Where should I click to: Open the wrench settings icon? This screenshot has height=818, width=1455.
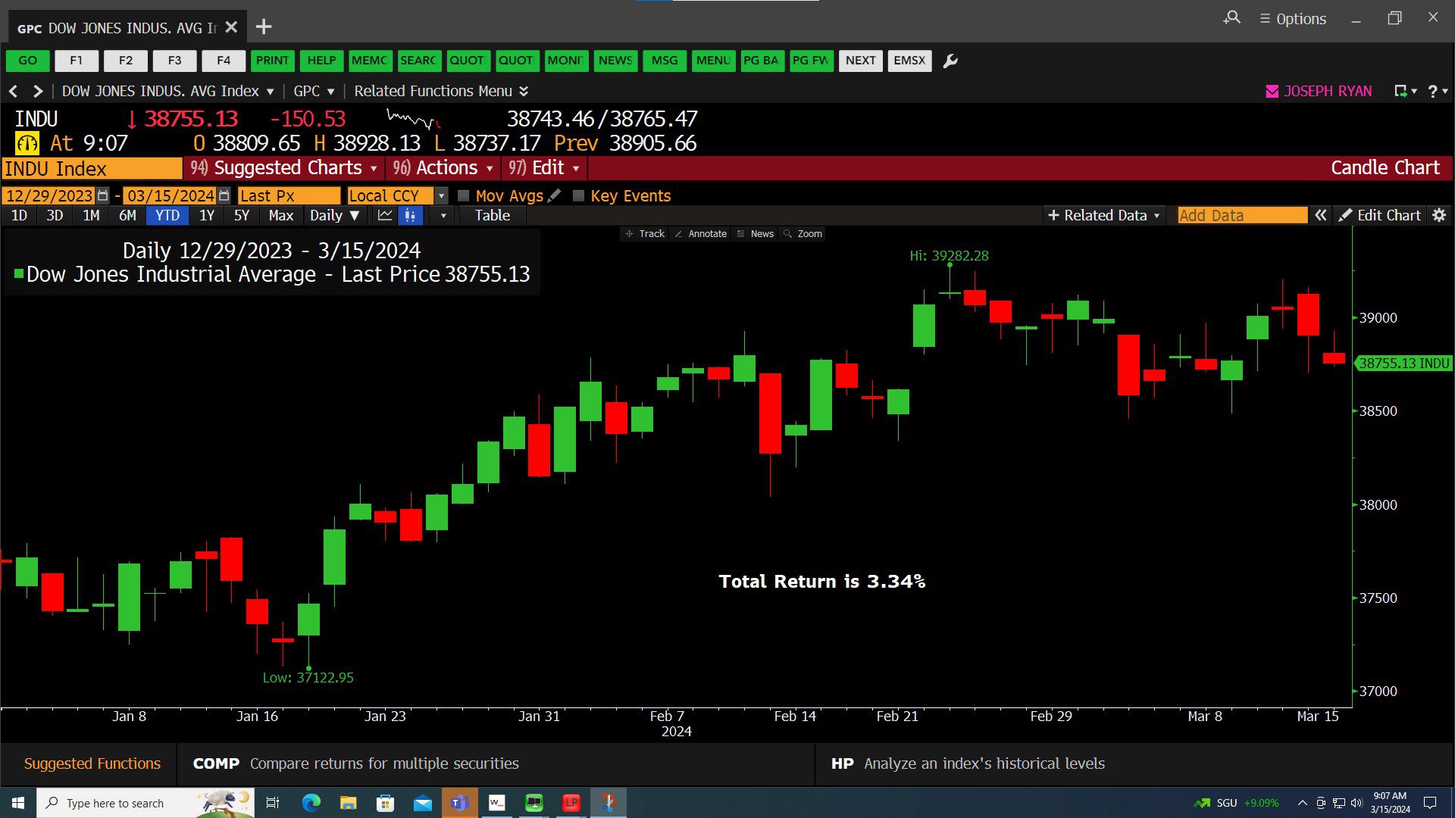(x=950, y=61)
